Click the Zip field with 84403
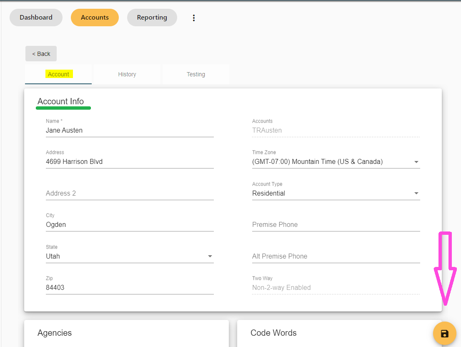 129,288
